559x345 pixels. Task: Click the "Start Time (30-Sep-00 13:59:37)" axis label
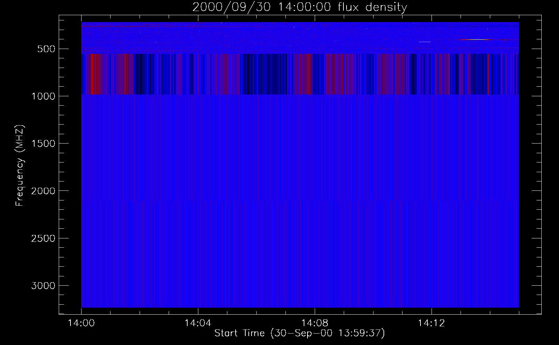point(300,333)
